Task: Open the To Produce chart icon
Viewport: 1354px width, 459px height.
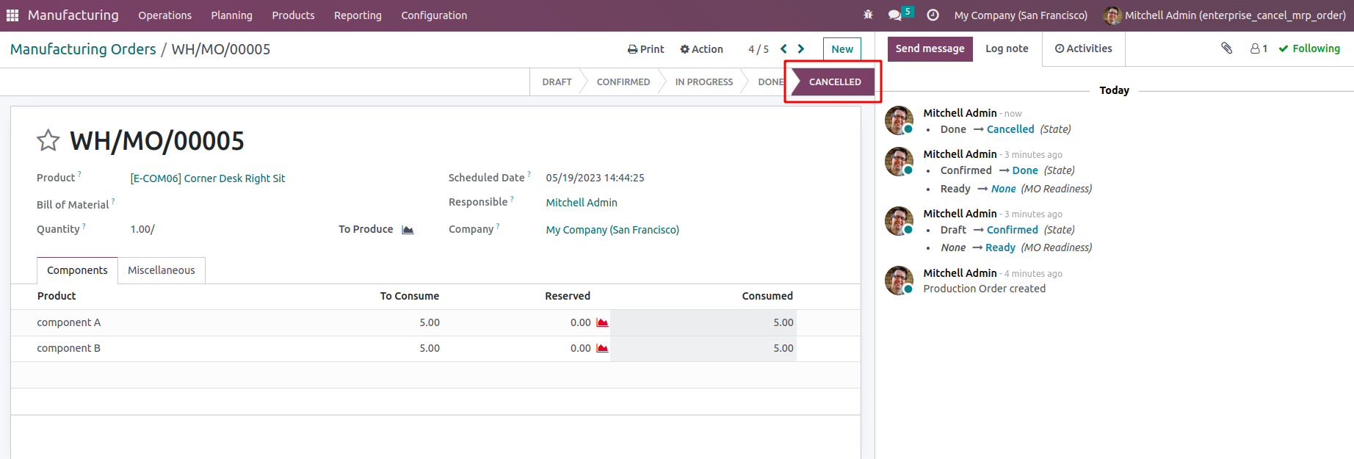Action: click(408, 230)
